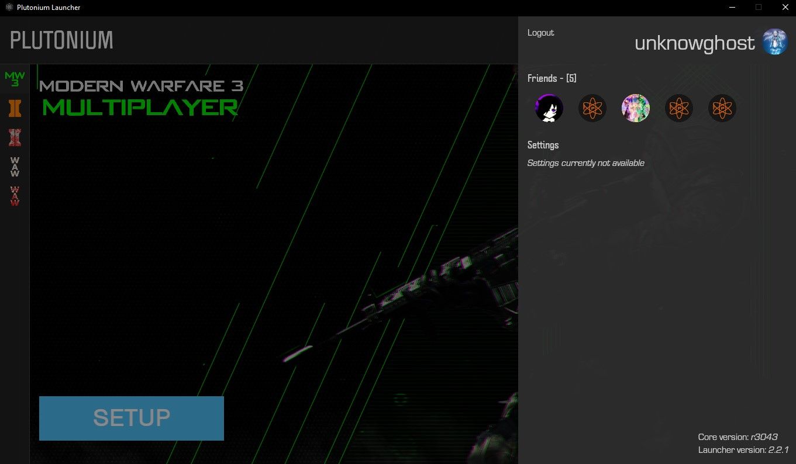Select the grey WAW game icon

(x=15, y=167)
